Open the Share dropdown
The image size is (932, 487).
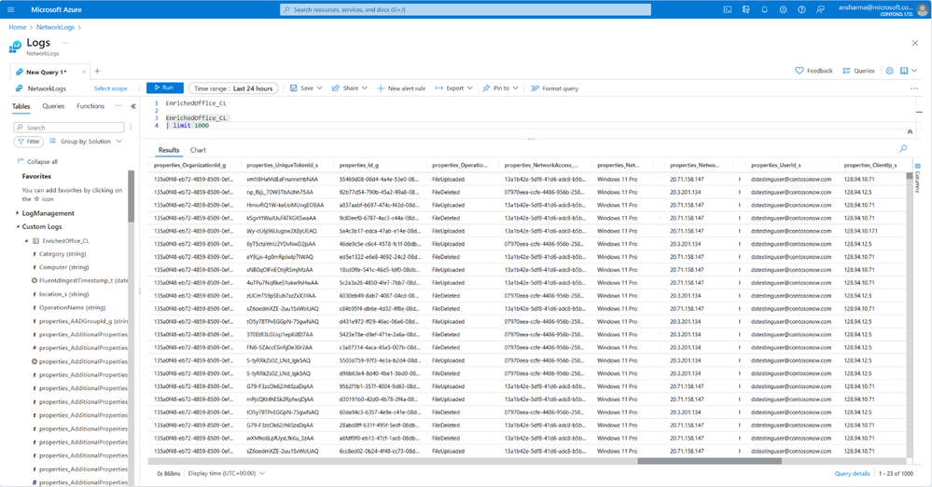[x=350, y=88]
